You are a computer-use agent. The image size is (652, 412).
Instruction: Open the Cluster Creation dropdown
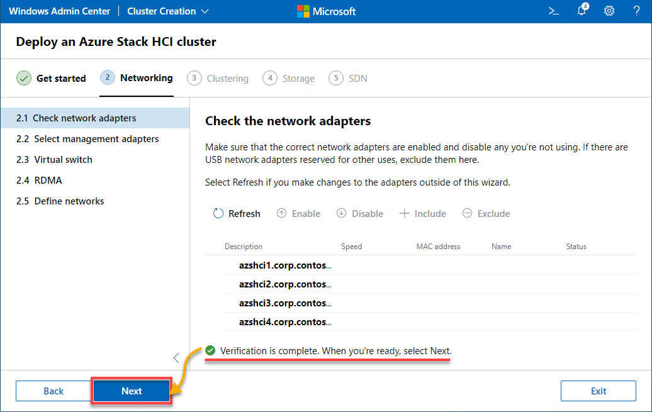tap(168, 11)
